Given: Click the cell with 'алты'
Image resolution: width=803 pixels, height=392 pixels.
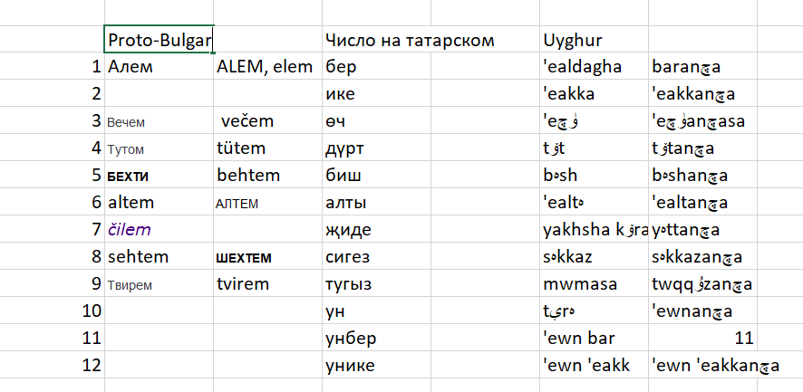Looking at the screenshot, I should tap(376, 202).
